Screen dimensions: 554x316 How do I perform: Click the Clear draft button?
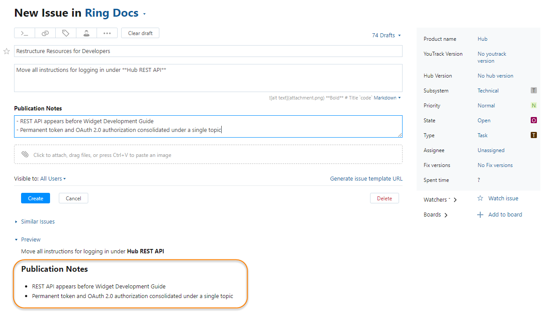(x=140, y=33)
